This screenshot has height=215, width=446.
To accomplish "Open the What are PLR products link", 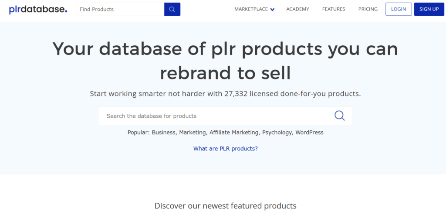I will coord(226,148).
